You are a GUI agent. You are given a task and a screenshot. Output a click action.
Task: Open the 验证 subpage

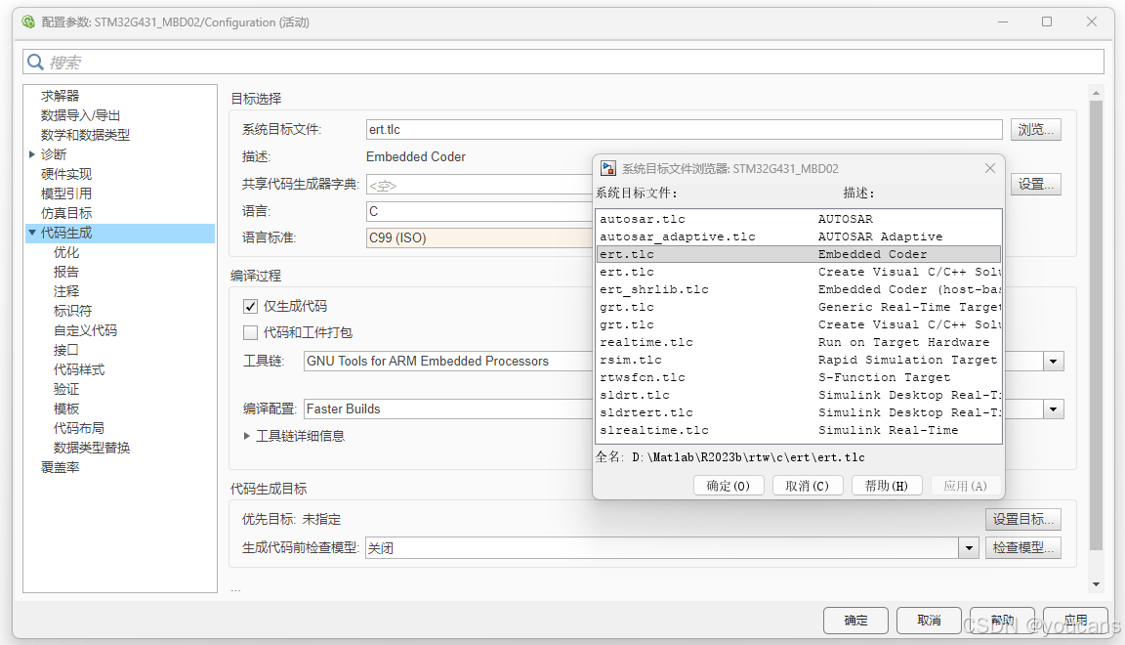click(x=66, y=389)
